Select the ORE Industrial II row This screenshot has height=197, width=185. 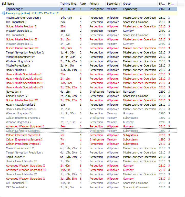click(x=91, y=35)
